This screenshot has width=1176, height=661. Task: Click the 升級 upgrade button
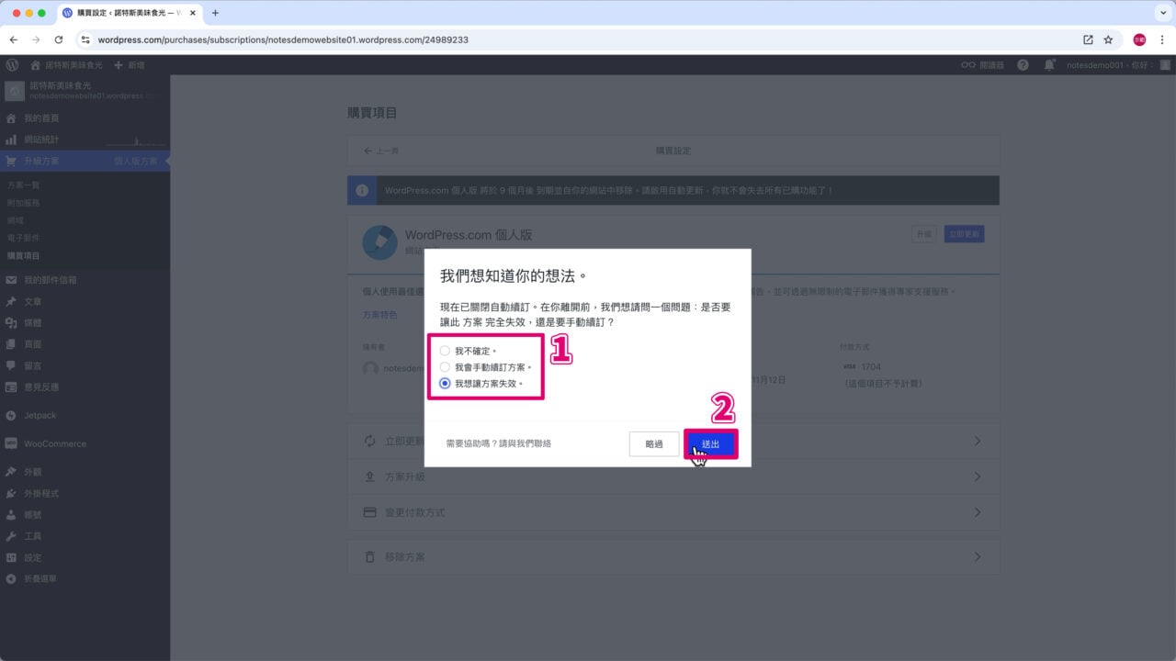[924, 234]
